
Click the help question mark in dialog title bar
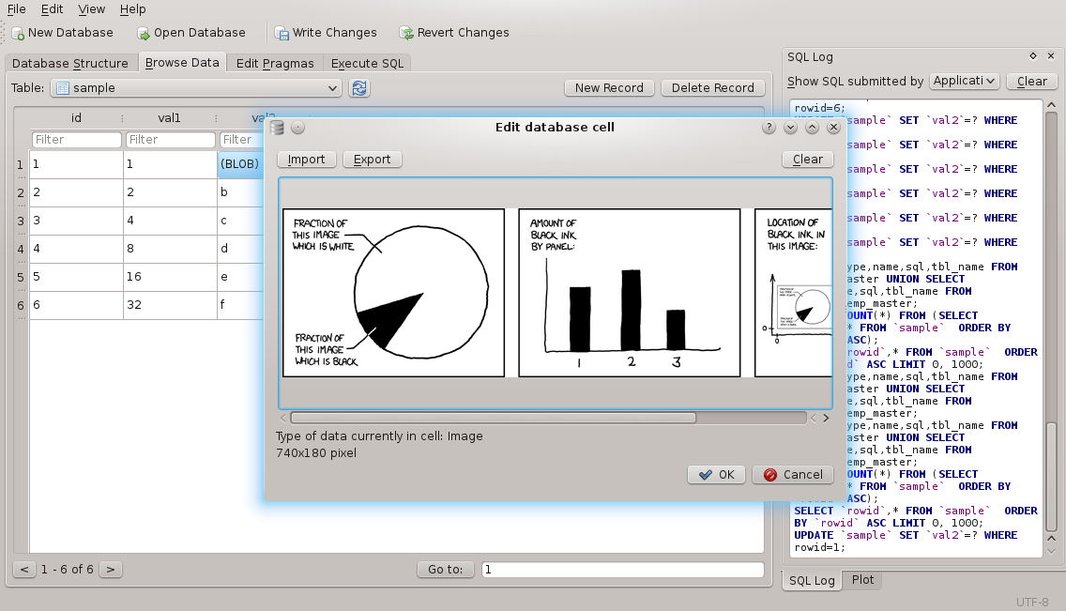coord(769,128)
